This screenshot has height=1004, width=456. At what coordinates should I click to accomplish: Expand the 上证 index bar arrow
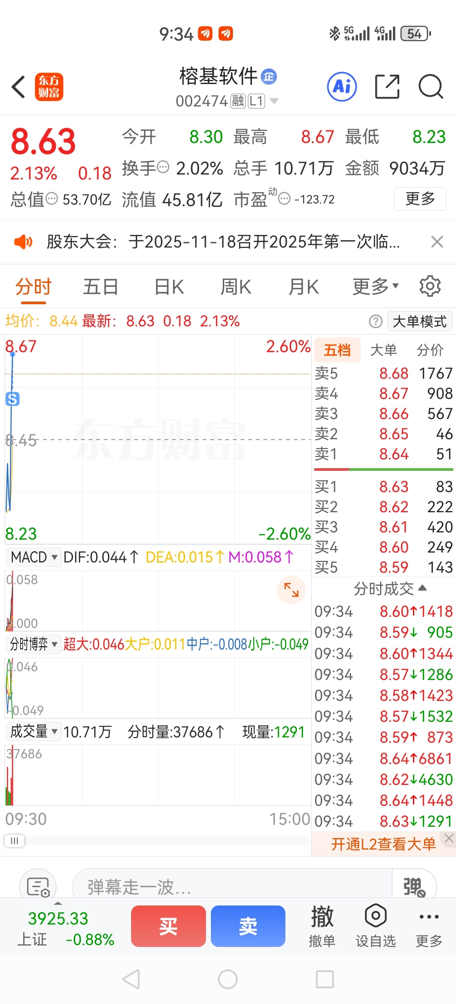[x=58, y=903]
